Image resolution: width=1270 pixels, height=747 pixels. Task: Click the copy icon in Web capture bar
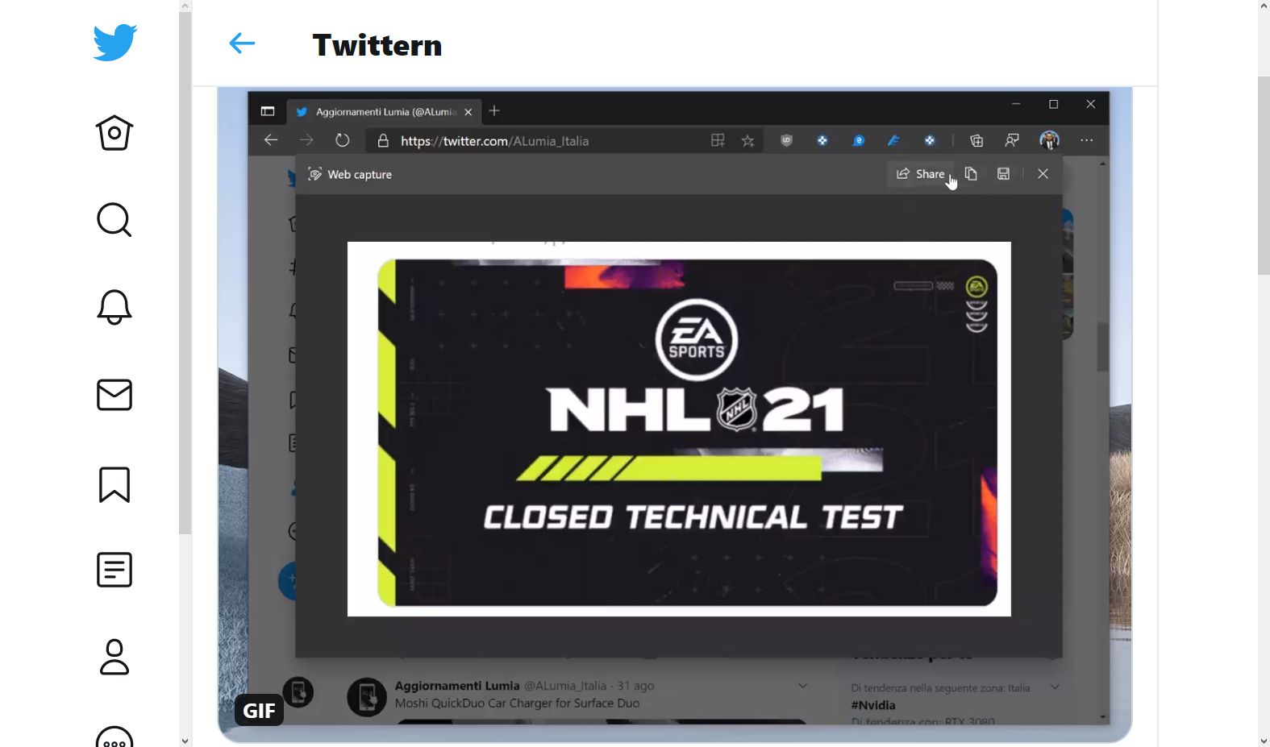[x=971, y=174]
